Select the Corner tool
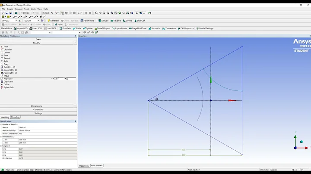Screen dimensions: 311x174 [x=5, y=53]
